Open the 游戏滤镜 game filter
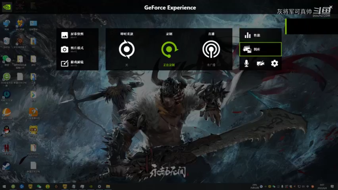The image size is (338, 190). [77, 63]
